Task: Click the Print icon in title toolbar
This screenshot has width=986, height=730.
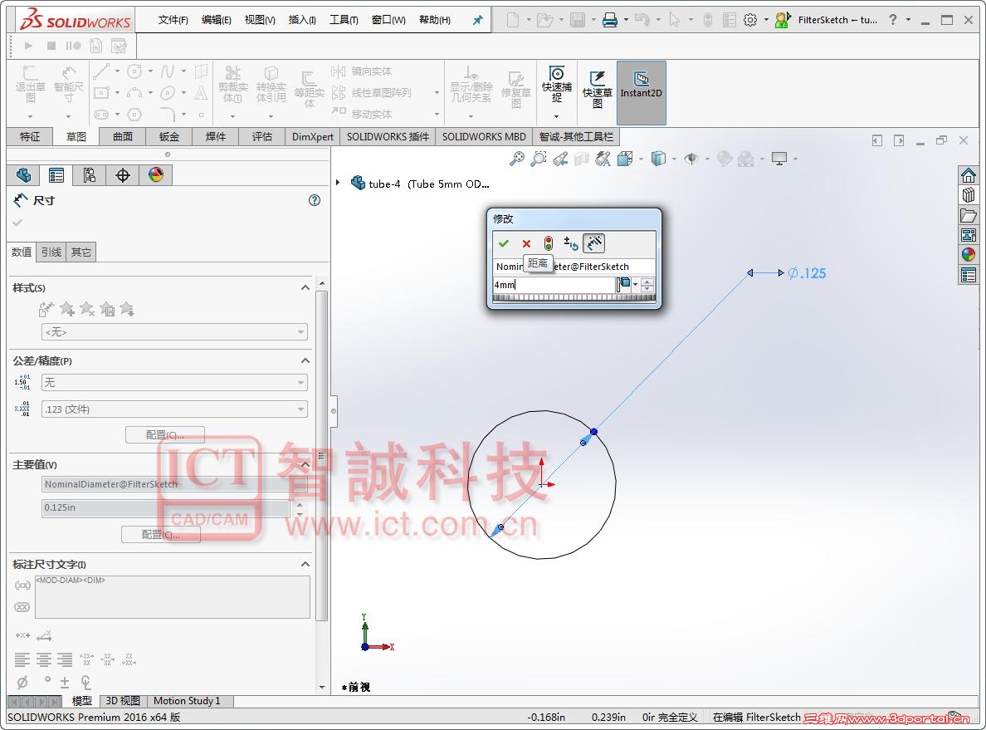Action: coord(609,20)
